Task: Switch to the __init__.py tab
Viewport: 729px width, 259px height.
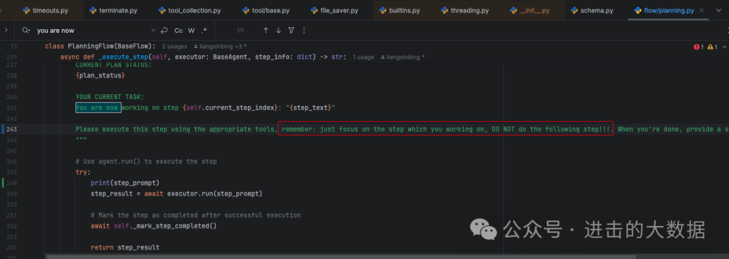Action: pos(530,10)
